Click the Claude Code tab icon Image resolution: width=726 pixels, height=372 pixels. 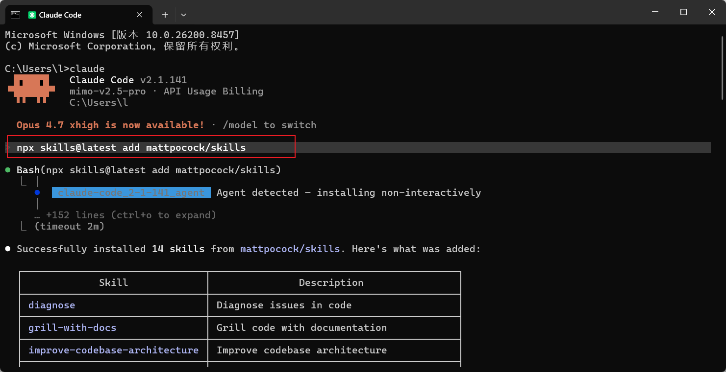tap(32, 15)
